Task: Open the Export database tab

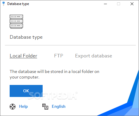Action: tap(93, 56)
